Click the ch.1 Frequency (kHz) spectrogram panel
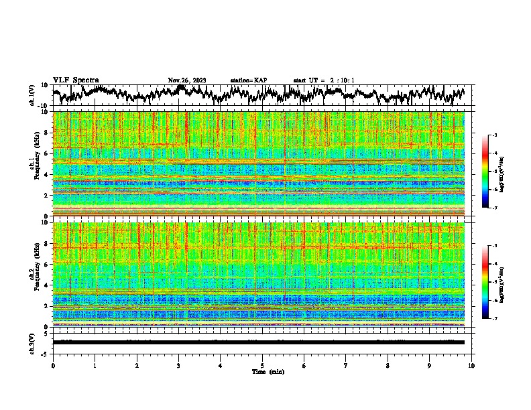This screenshot has height=410, width=531. pyautogui.click(x=259, y=163)
